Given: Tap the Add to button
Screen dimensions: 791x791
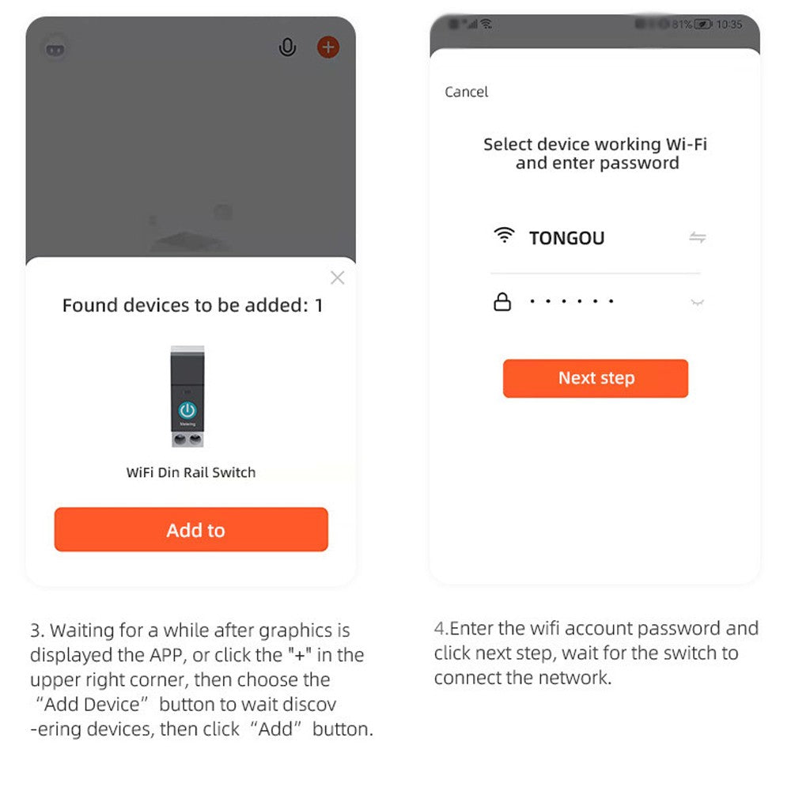Looking at the screenshot, I should [x=191, y=530].
